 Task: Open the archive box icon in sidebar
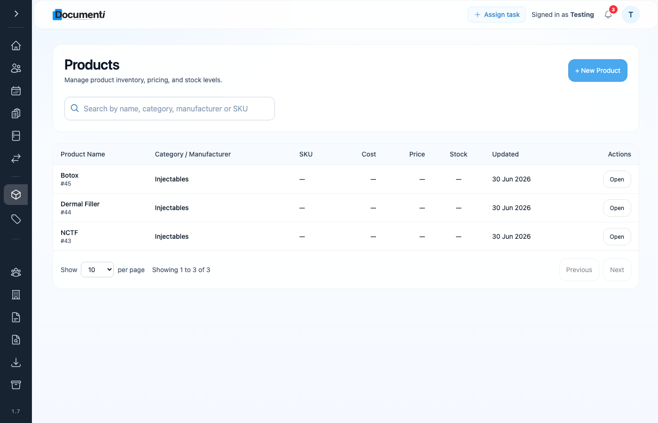(x=16, y=385)
